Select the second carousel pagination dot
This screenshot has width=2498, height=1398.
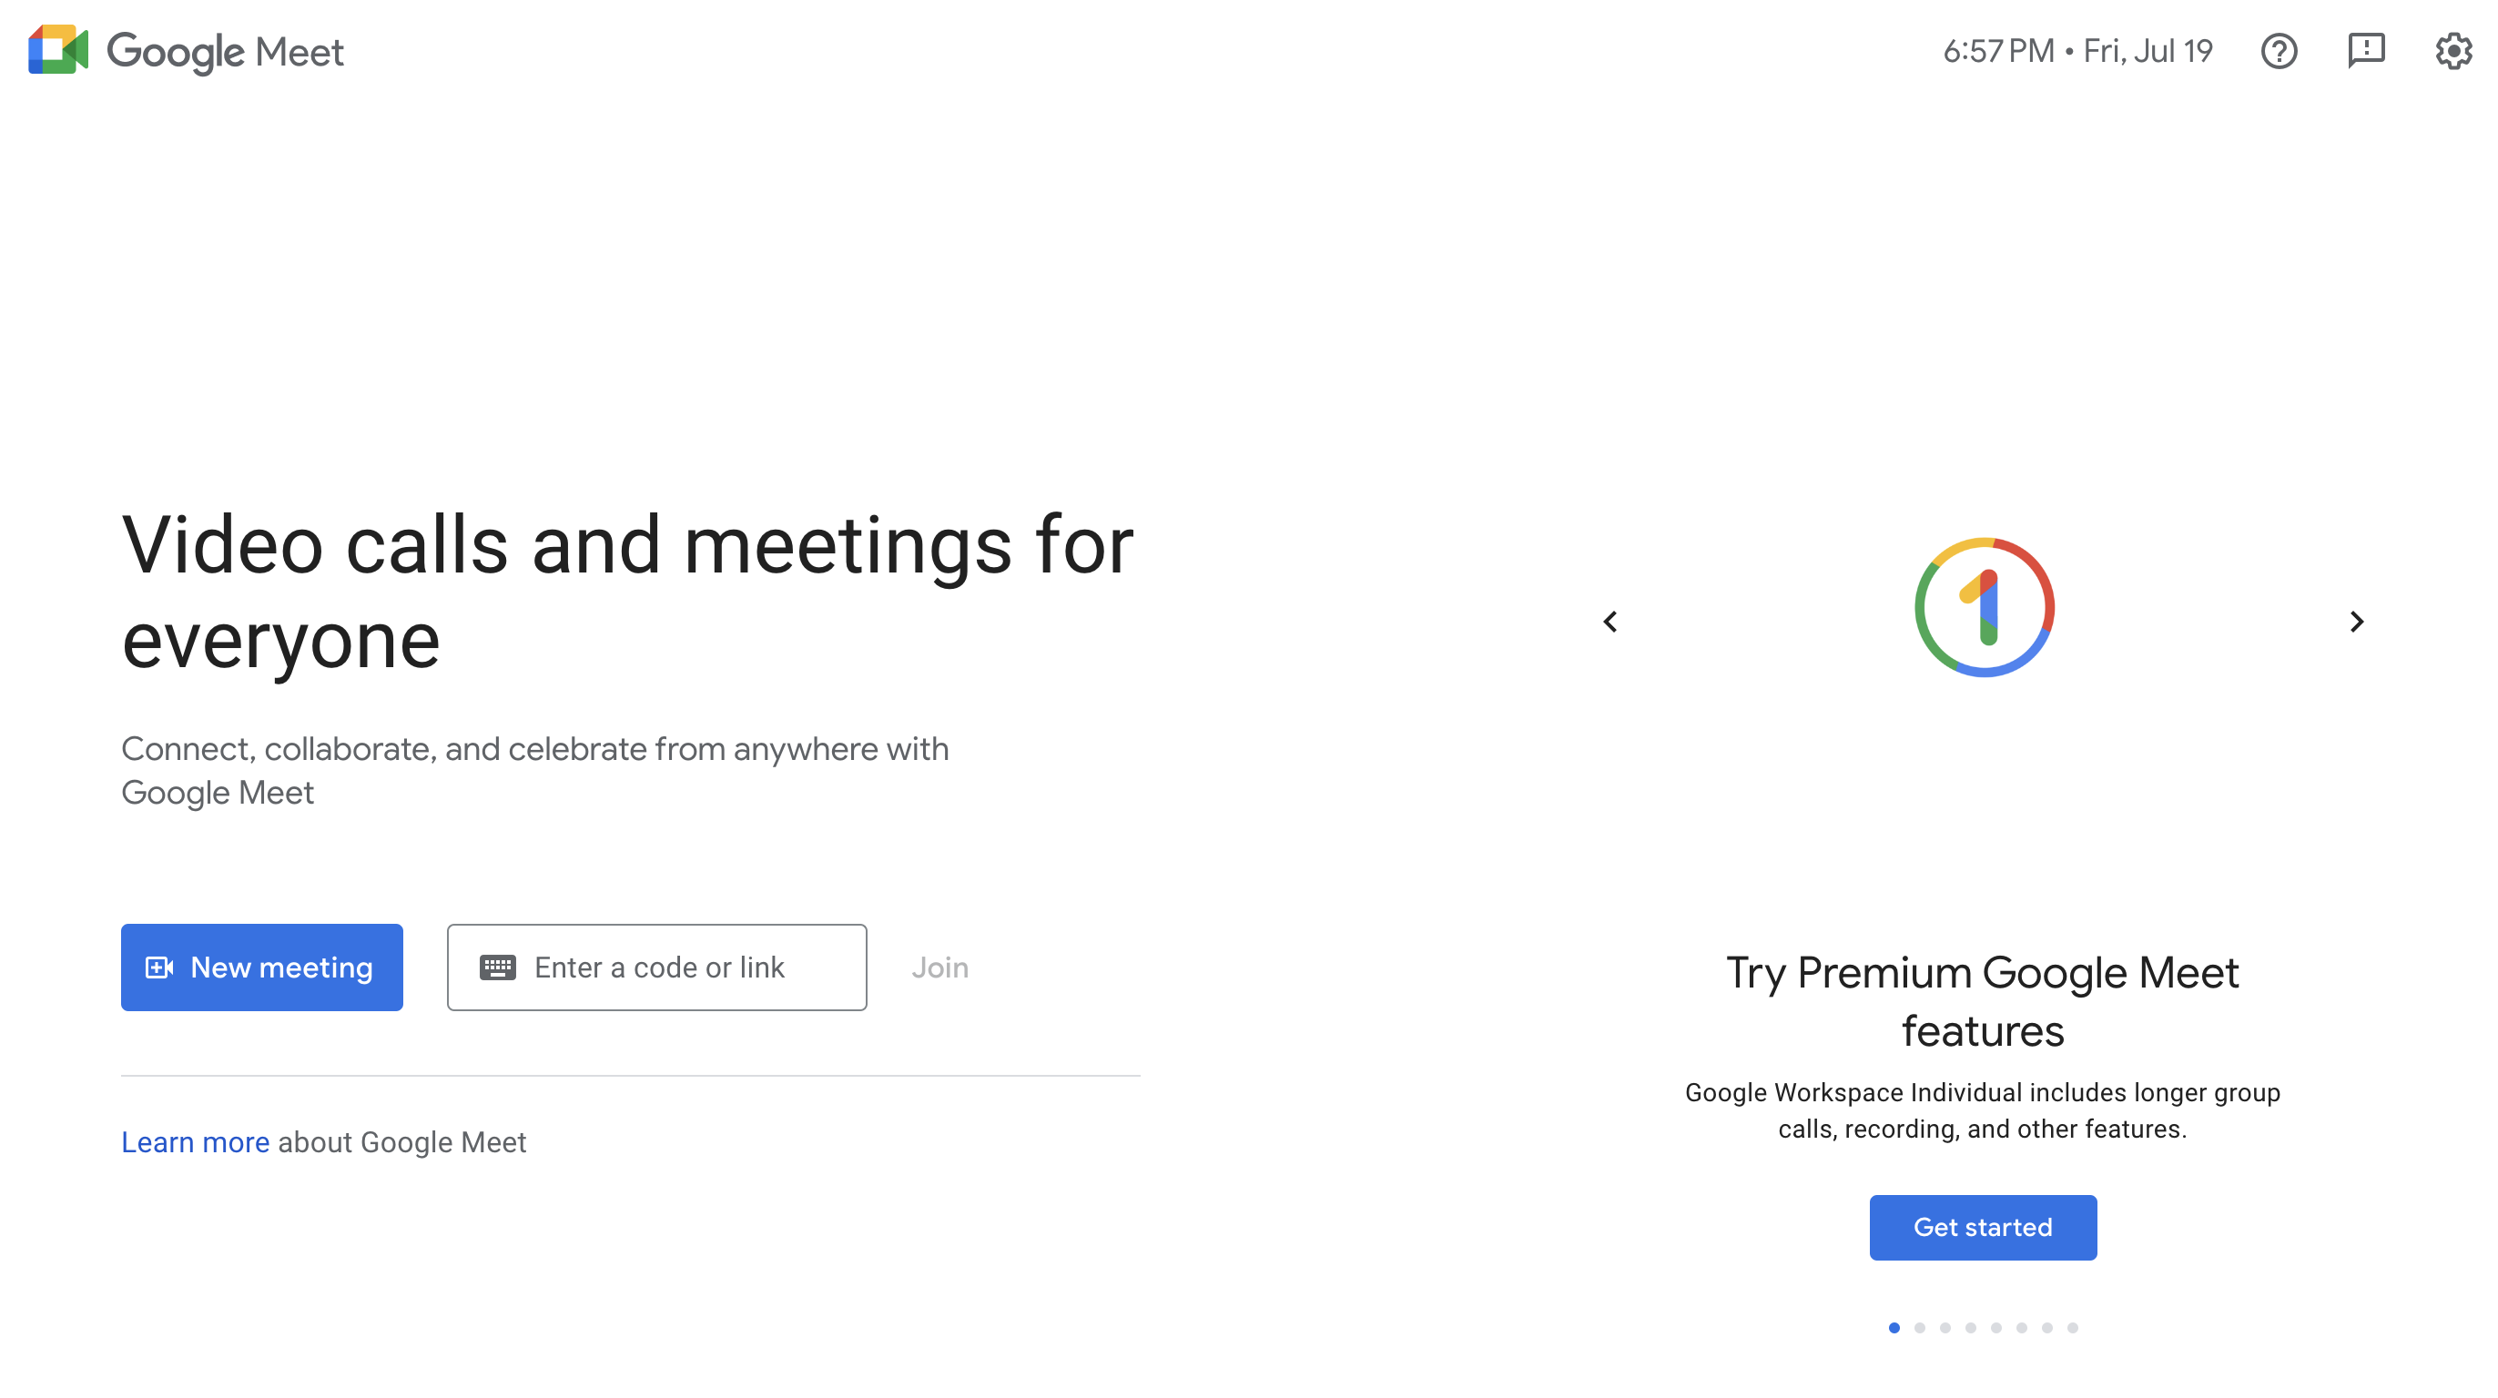pyautogui.click(x=1919, y=1327)
